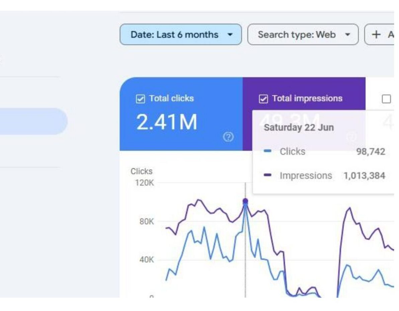Uncheck the Total impressions checkbox
The width and height of the screenshot is (399, 311).
[264, 99]
